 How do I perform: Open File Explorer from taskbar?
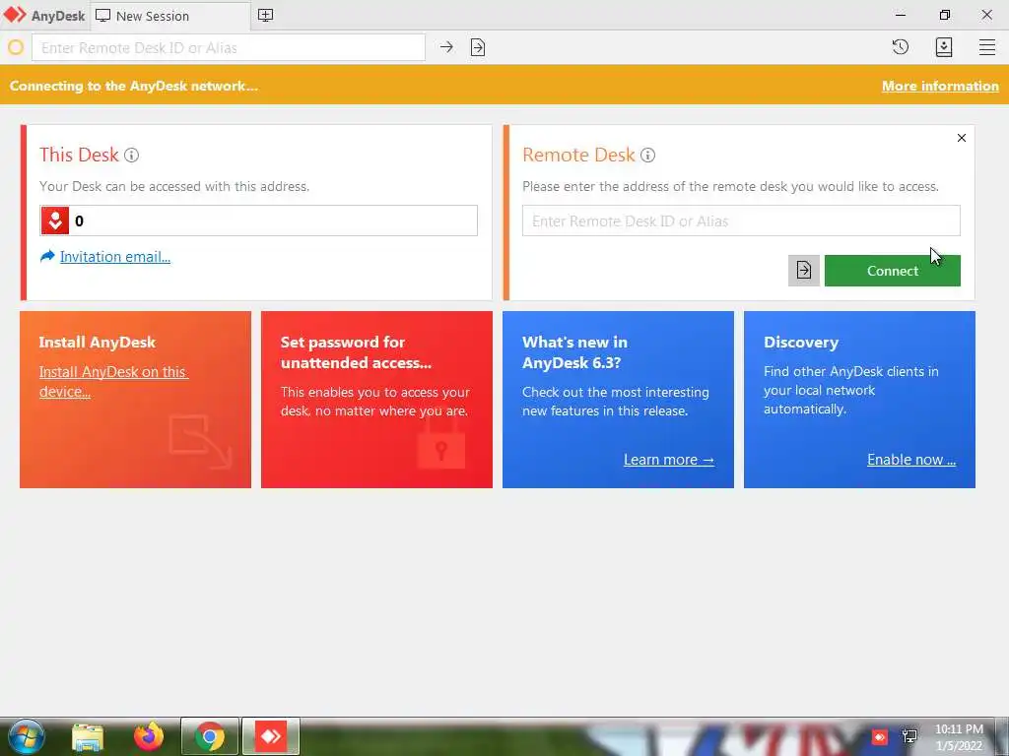coord(88,736)
